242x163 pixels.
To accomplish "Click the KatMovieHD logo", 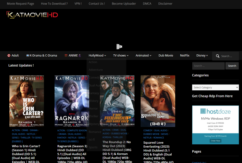I will click(x=32, y=15).
